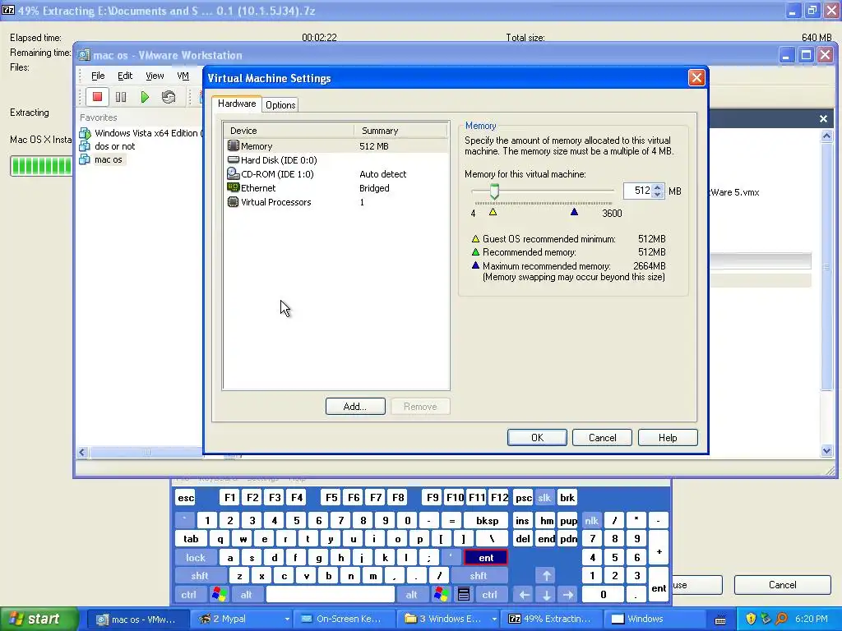
Task: Open Windows Vista x64 Edition favorite
Action: click(141, 133)
